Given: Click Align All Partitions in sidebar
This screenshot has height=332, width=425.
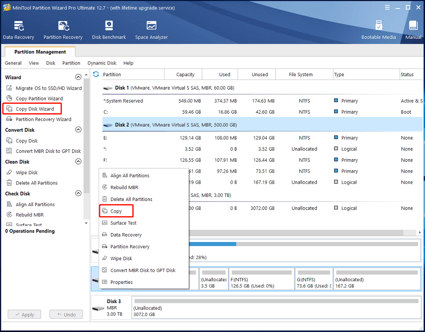Looking at the screenshot, I should click(x=30, y=204).
